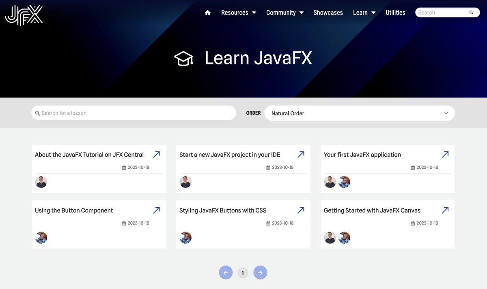Click author avatar on Start a new JavaFX project card
The image size is (487, 289).
pos(185,182)
